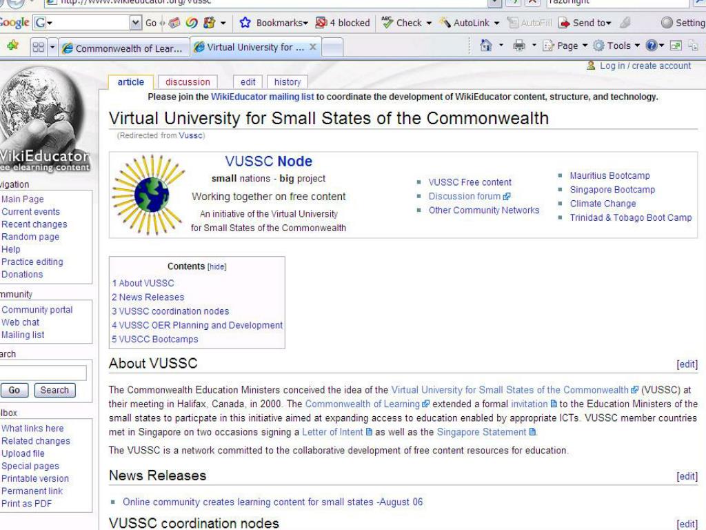
Task: Switch to Commonwealth of Lear... browser tab
Action: (x=123, y=48)
